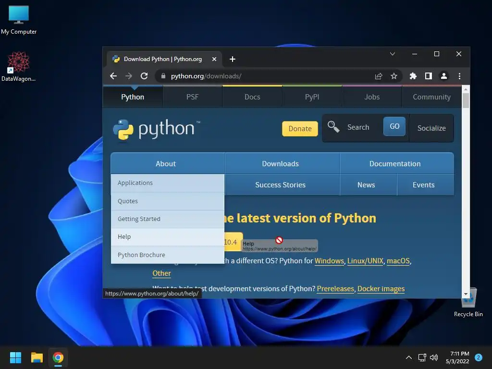
Task: Open the News menu item
Action: (369, 185)
